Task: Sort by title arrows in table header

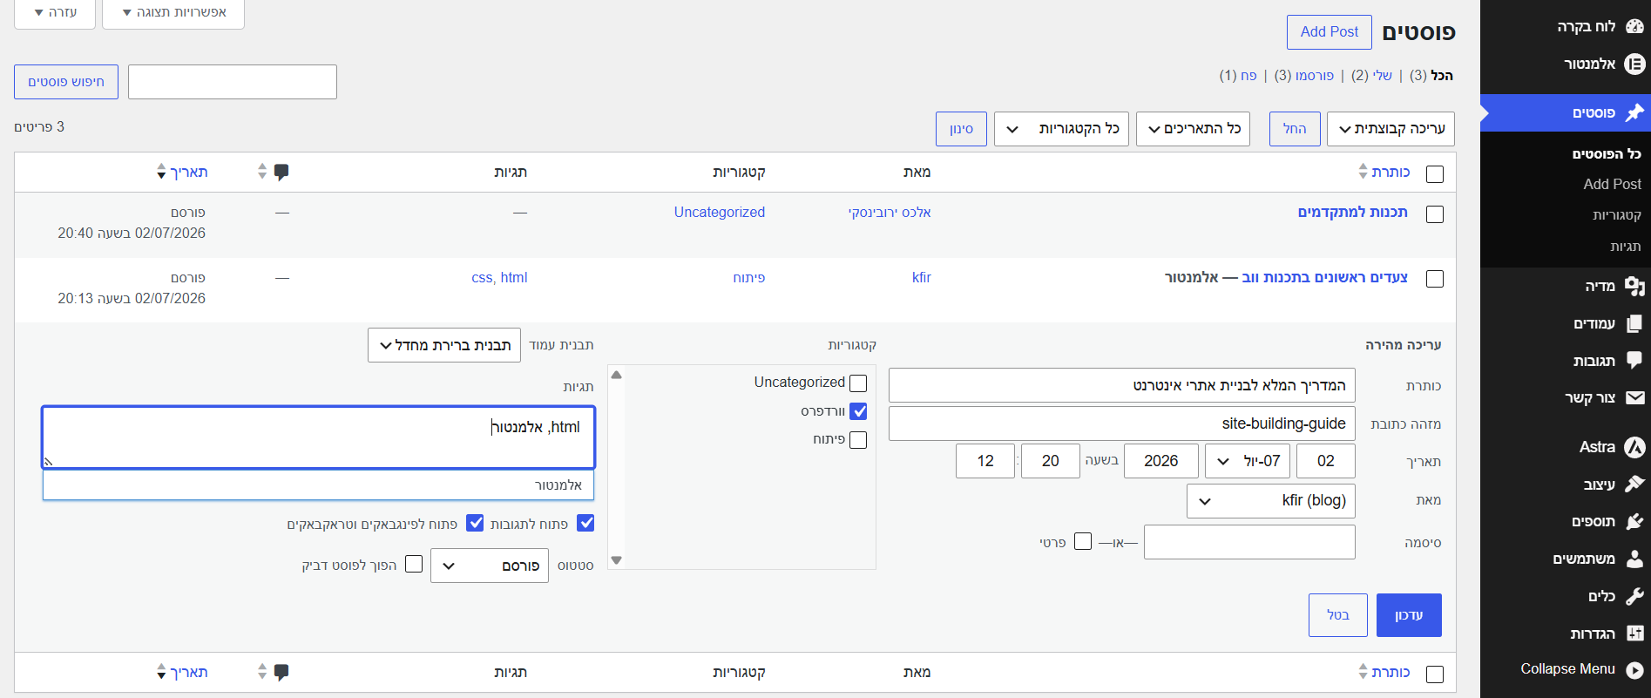Action: point(1363,172)
